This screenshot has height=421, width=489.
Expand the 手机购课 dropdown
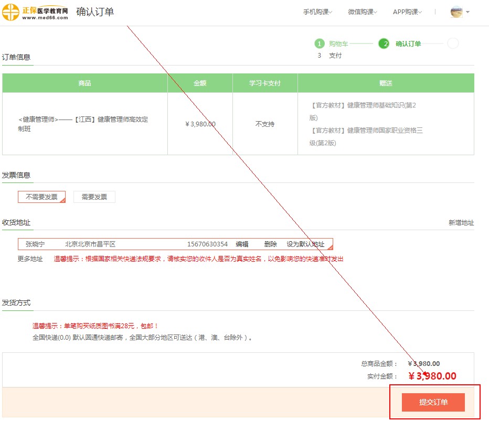pos(317,12)
